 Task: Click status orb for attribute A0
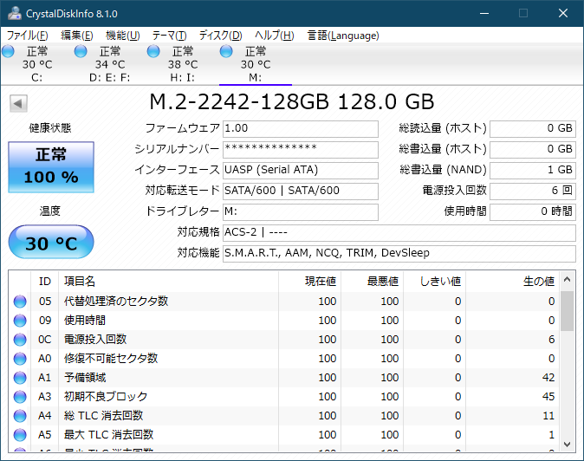(x=20, y=358)
